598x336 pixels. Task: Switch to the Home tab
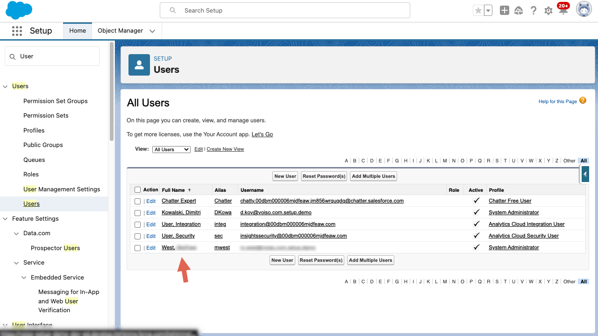coord(78,31)
